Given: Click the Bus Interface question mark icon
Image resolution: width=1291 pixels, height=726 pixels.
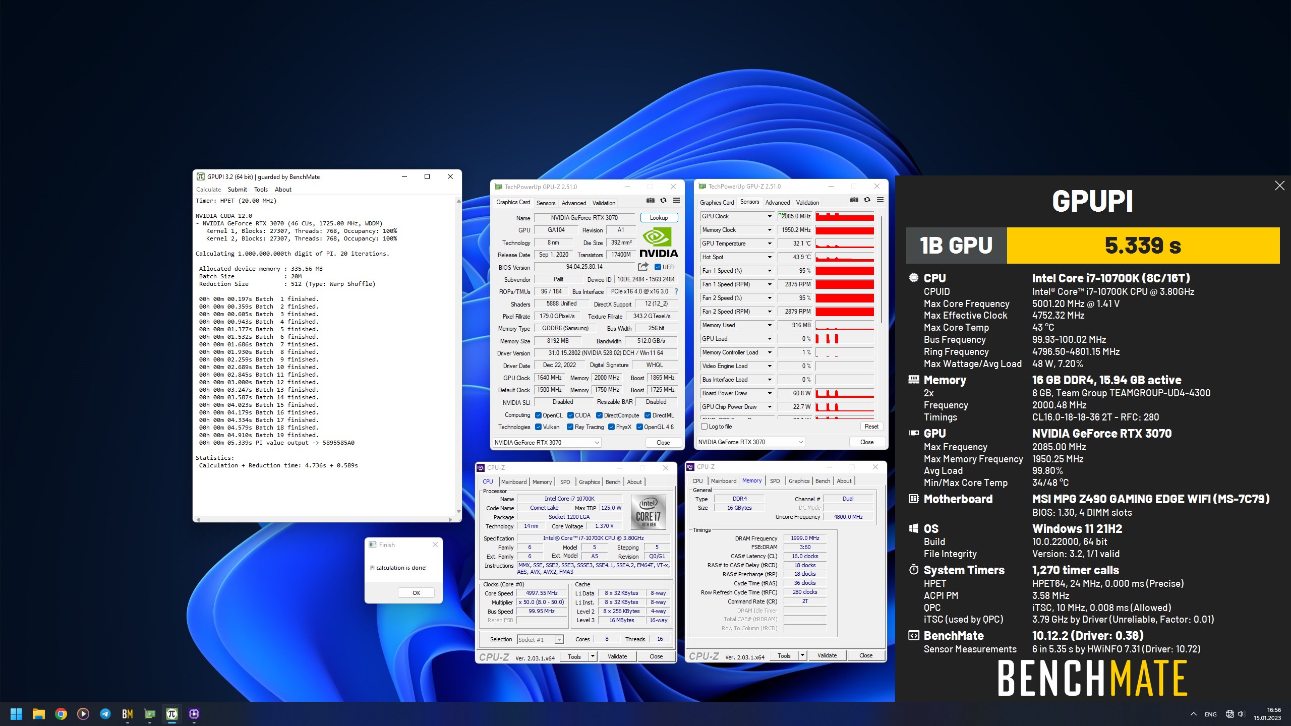Looking at the screenshot, I should [676, 291].
